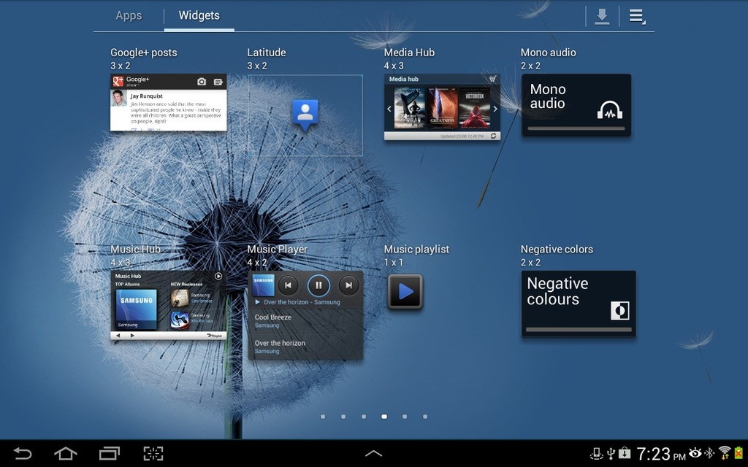Viewport: 748px width, 467px height.
Task: Select Cool Breeze track in Music Player
Action: [305, 321]
